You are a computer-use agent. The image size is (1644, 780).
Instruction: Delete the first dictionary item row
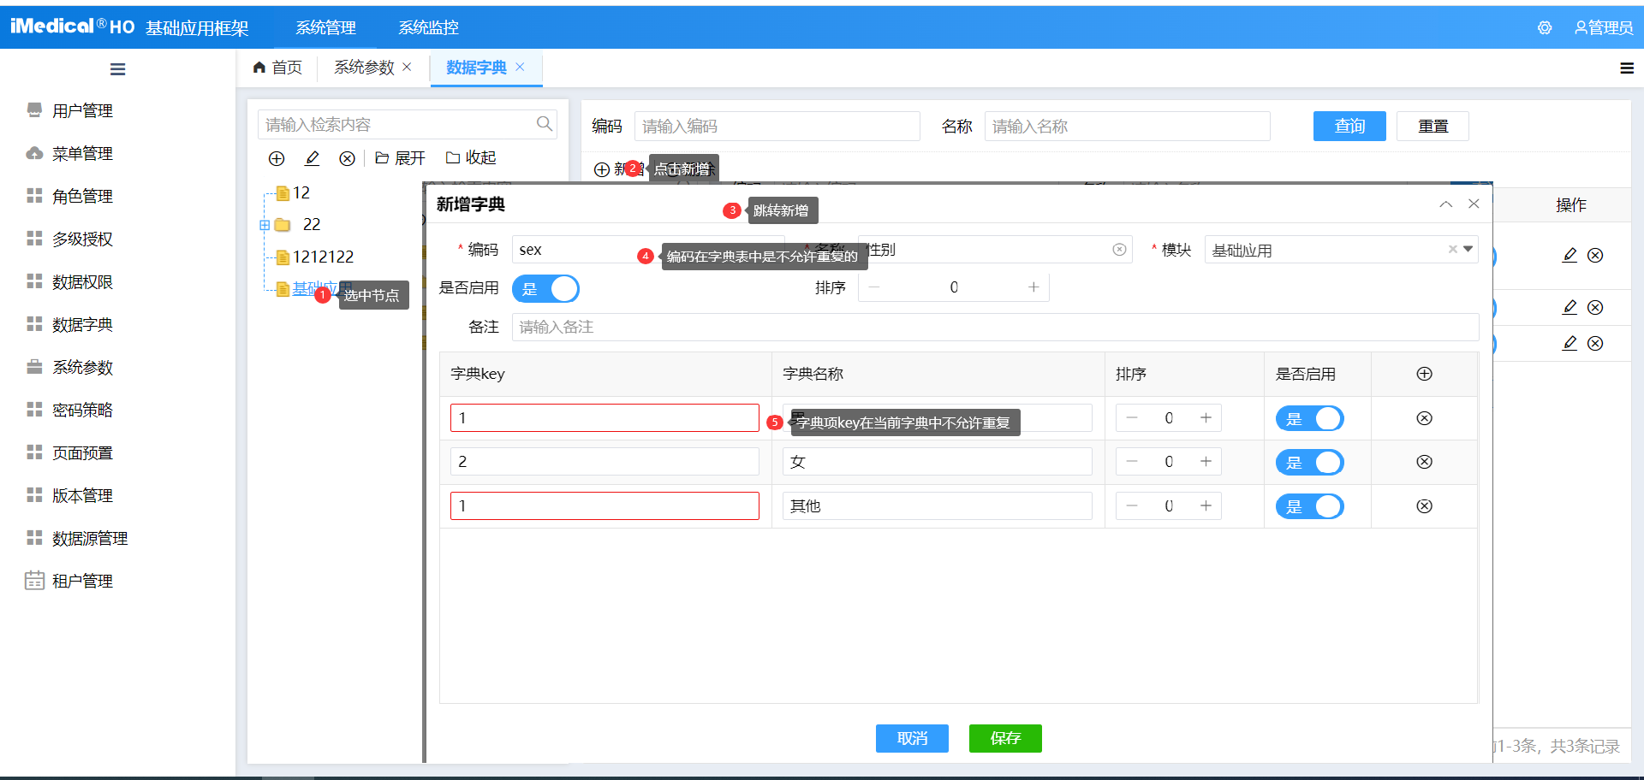click(1425, 418)
